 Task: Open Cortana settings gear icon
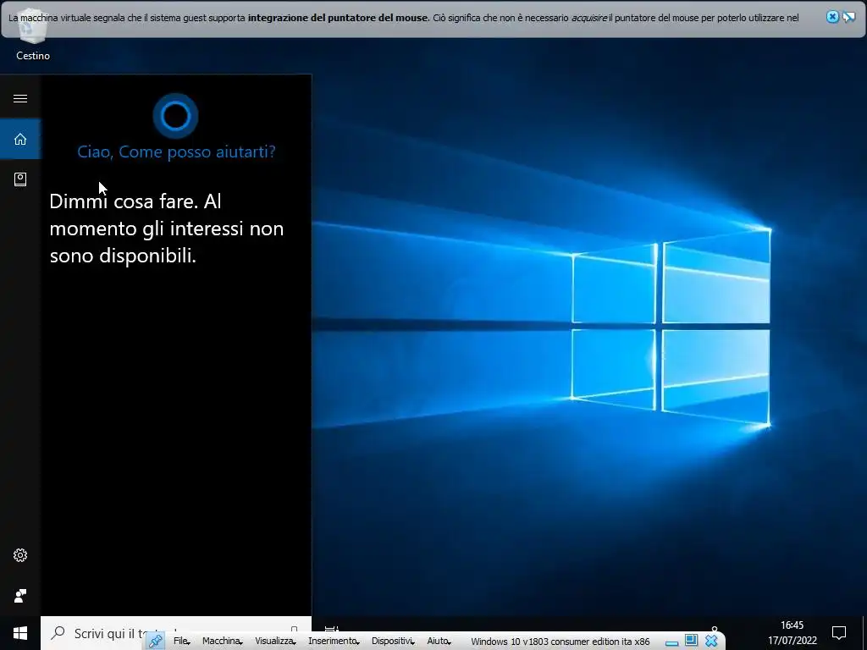coord(20,555)
